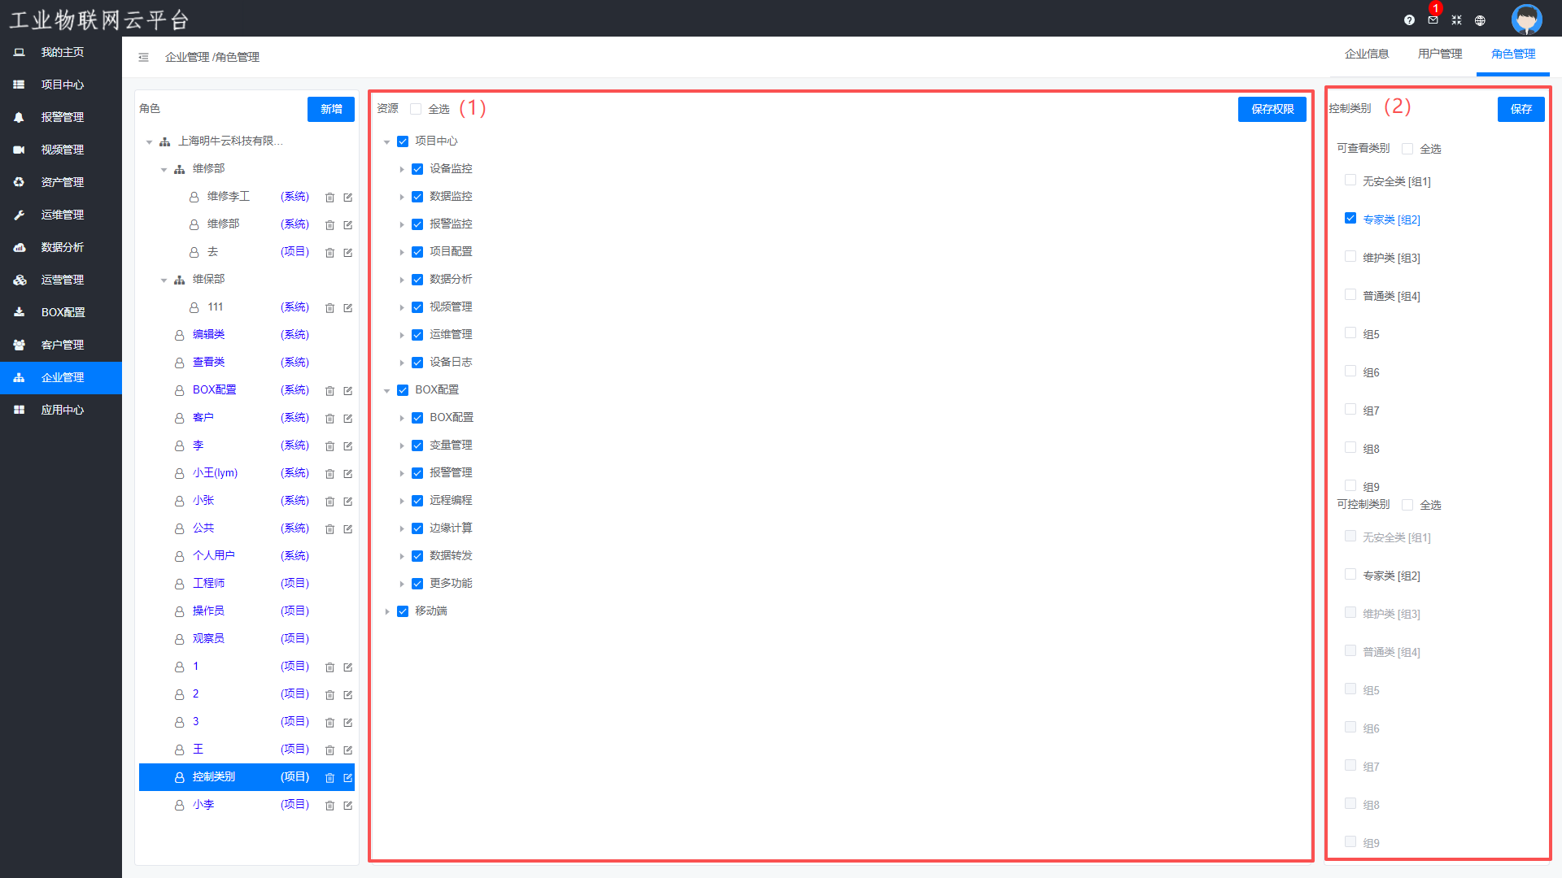Open user avatar in top right
Image resolution: width=1562 pixels, height=878 pixels.
(x=1526, y=20)
